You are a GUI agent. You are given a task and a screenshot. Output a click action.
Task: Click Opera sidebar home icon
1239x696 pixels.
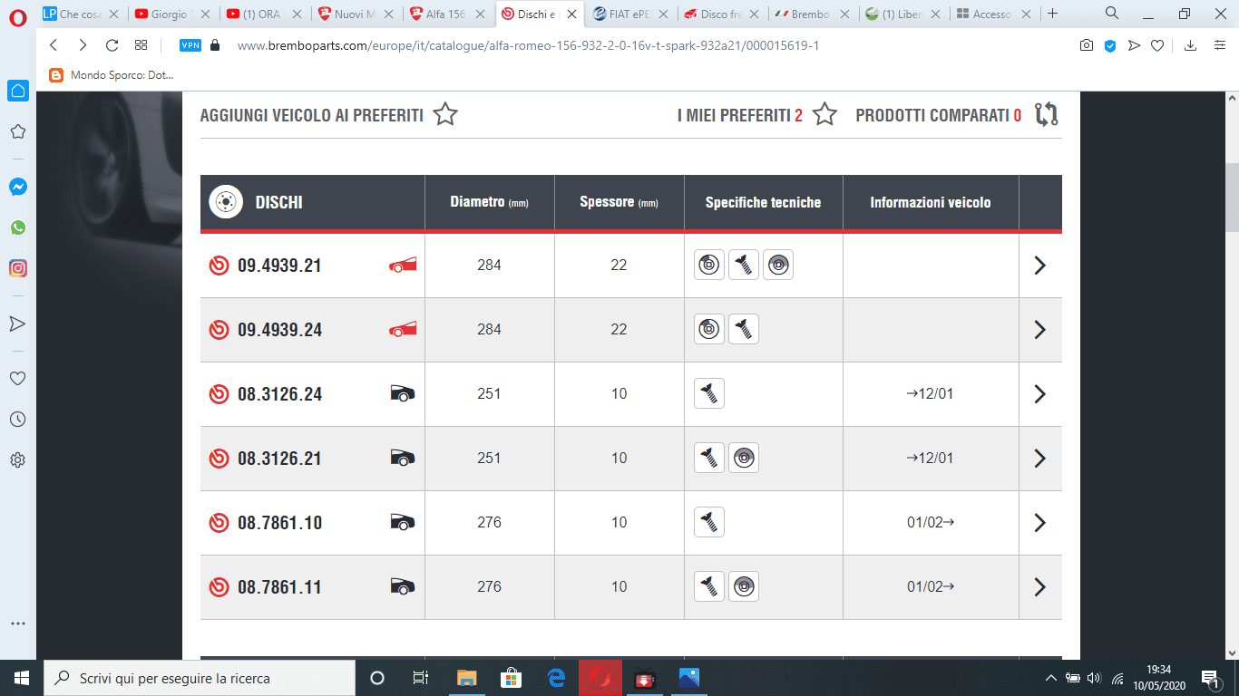pyautogui.click(x=18, y=91)
